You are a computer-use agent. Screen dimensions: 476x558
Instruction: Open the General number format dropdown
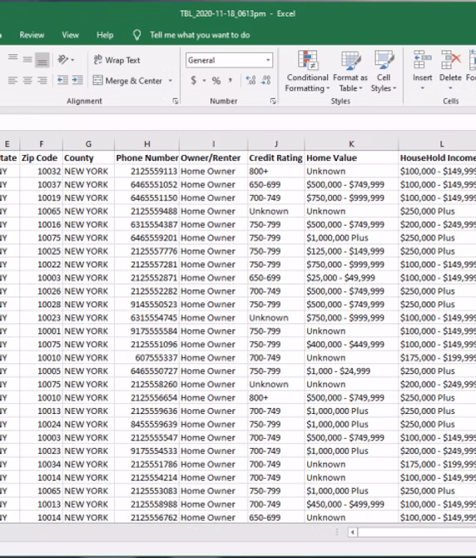pos(229,60)
